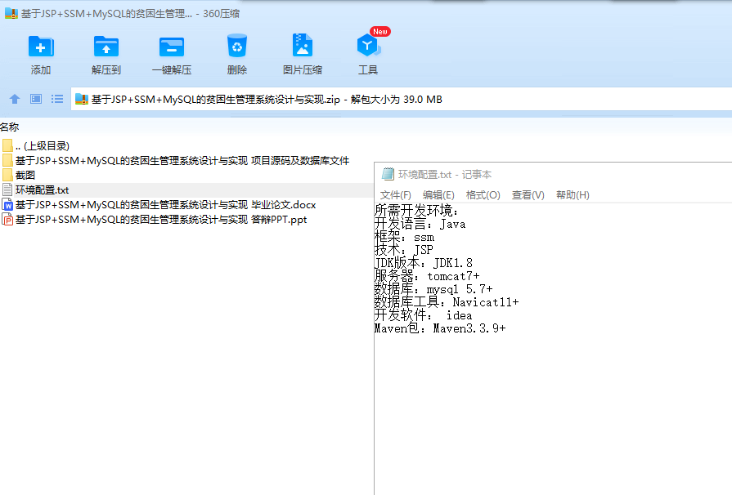Open the 图片压缩 image compression tool
Screen dimensions: 732x495
pos(302,45)
